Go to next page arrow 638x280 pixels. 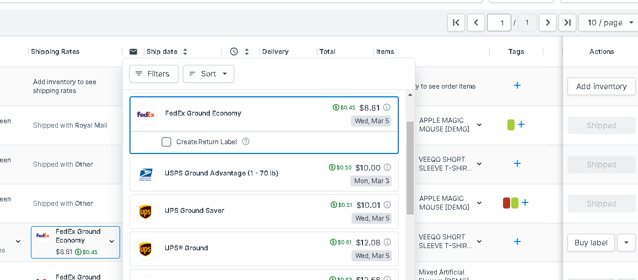[x=548, y=23]
